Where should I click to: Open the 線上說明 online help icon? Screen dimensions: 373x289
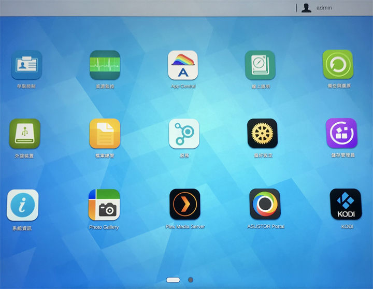260,65
